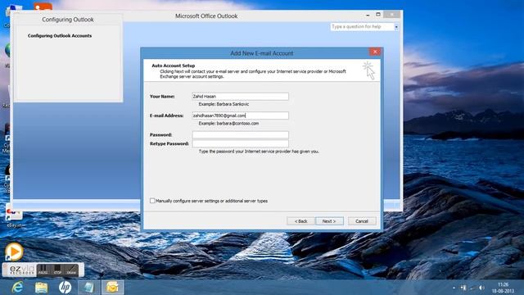Show hidden system tray icons
The width and height of the screenshot is (524, 295).
(x=454, y=288)
